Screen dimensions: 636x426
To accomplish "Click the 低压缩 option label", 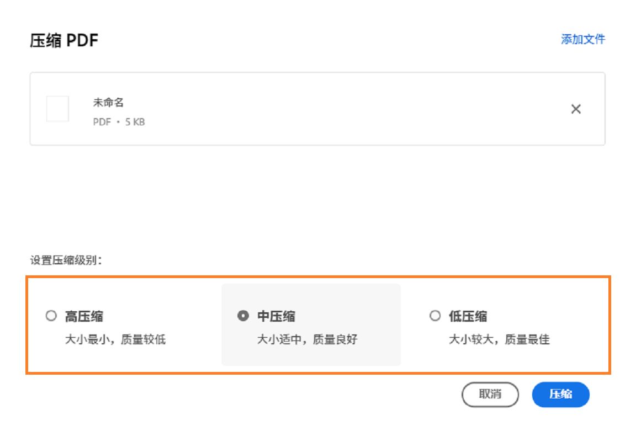I will click(468, 317).
